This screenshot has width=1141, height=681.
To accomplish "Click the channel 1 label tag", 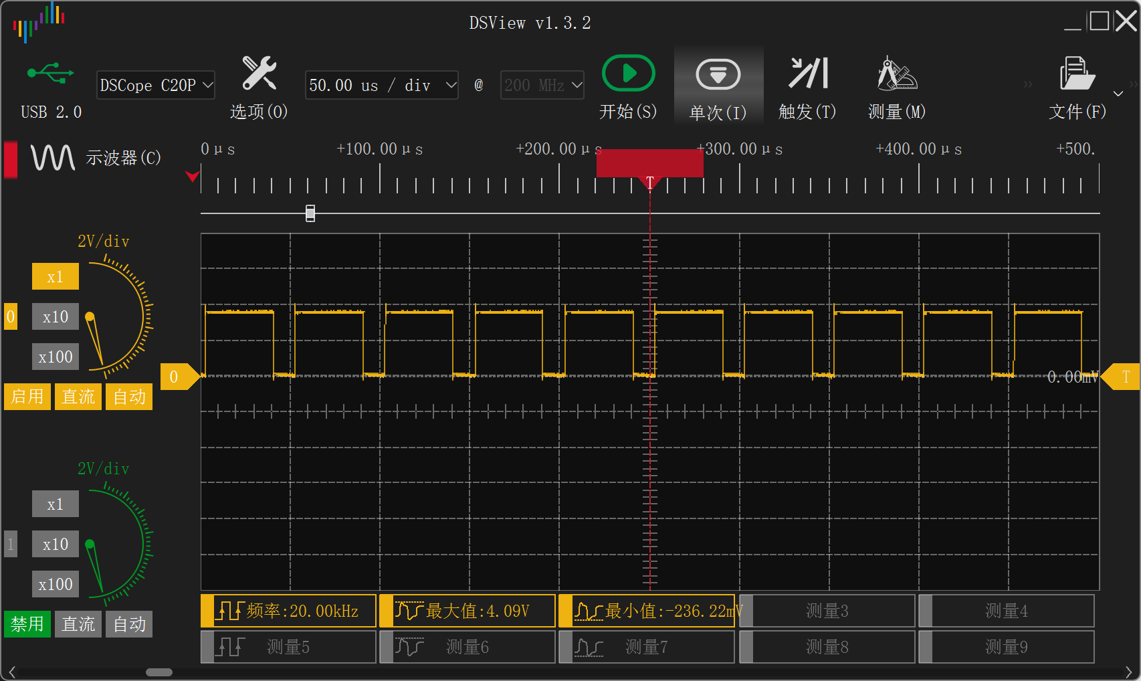I will tap(11, 544).
